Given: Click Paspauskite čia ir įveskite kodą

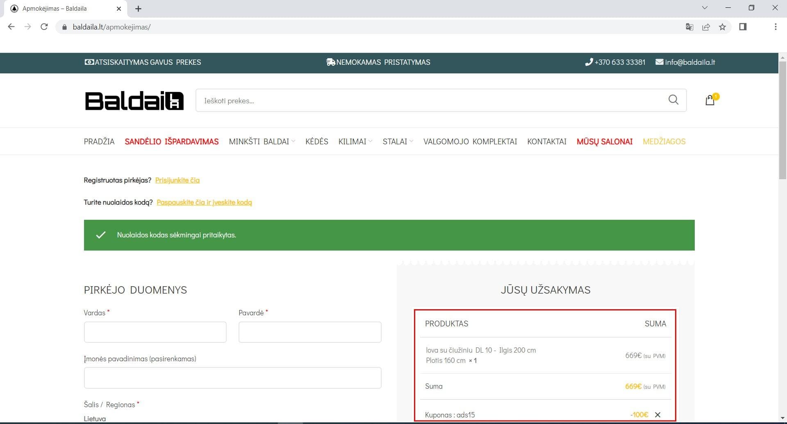Looking at the screenshot, I should pyautogui.click(x=204, y=202).
